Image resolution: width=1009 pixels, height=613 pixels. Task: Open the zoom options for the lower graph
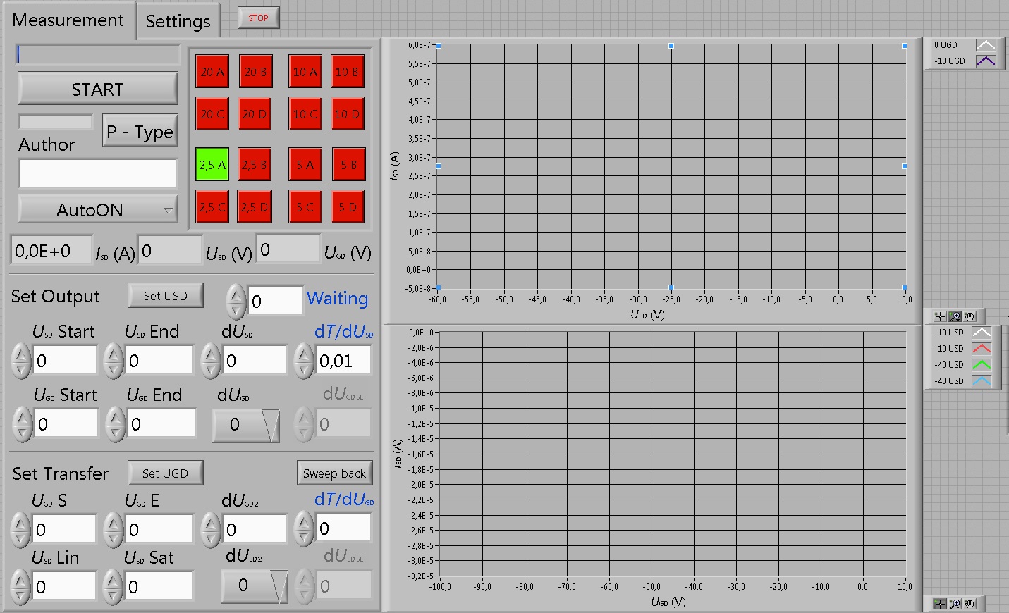(x=955, y=604)
